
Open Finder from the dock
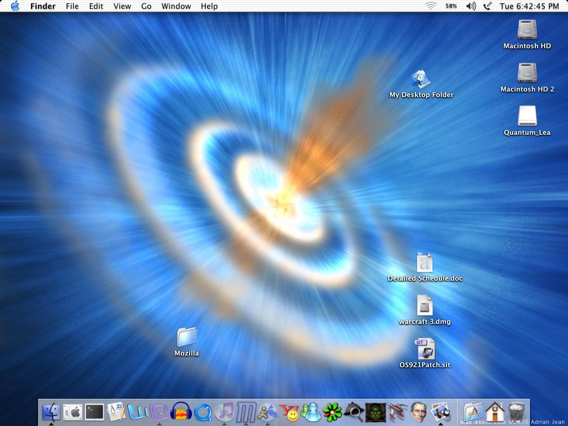(51, 412)
